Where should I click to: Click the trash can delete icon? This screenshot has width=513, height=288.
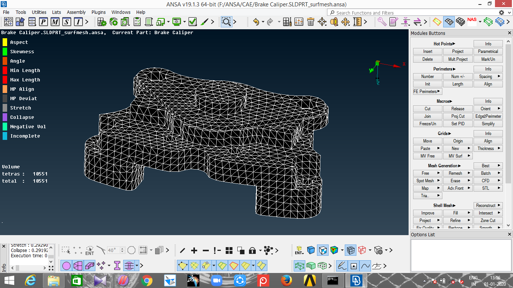(x=310, y=22)
